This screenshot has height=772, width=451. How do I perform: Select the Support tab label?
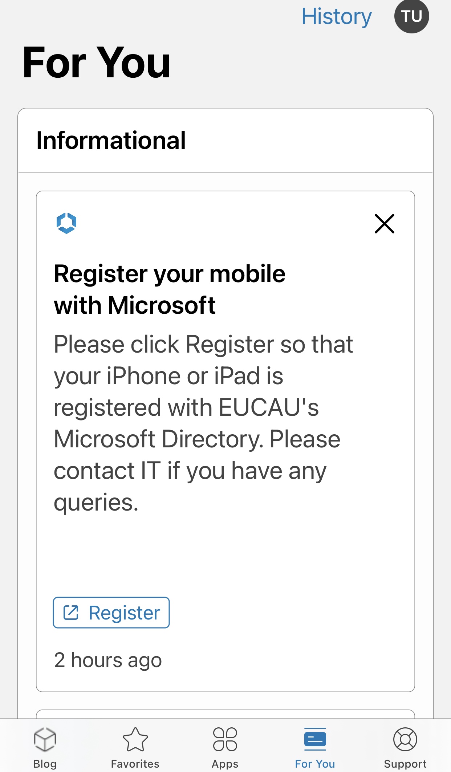(405, 764)
